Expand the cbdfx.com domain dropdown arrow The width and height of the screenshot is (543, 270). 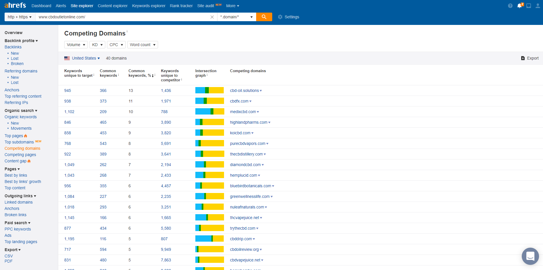click(250, 101)
